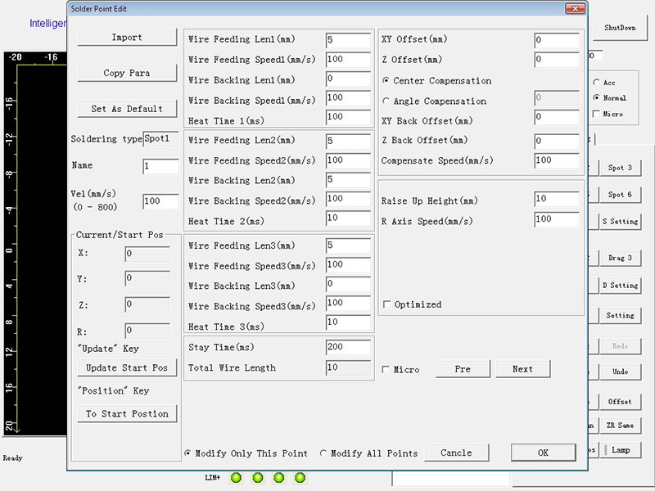Viewport: 655px width, 491px height.
Task: Click the Vel (mm/s) field
Action: point(160,201)
